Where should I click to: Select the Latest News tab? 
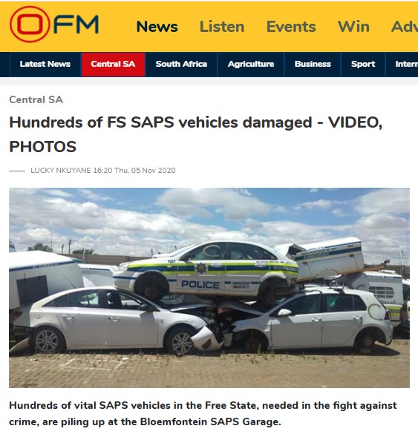(45, 64)
